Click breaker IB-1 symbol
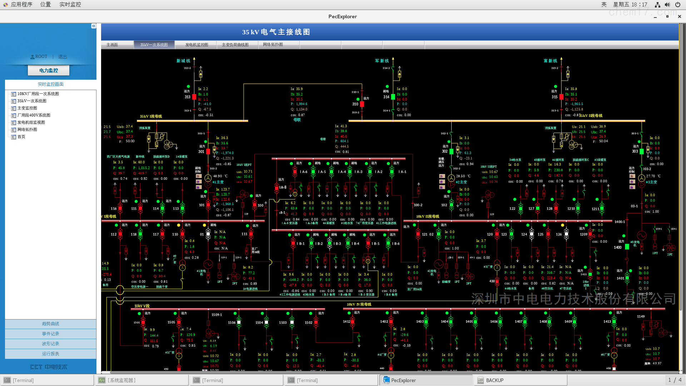This screenshot has height=386, width=686. (x=293, y=243)
